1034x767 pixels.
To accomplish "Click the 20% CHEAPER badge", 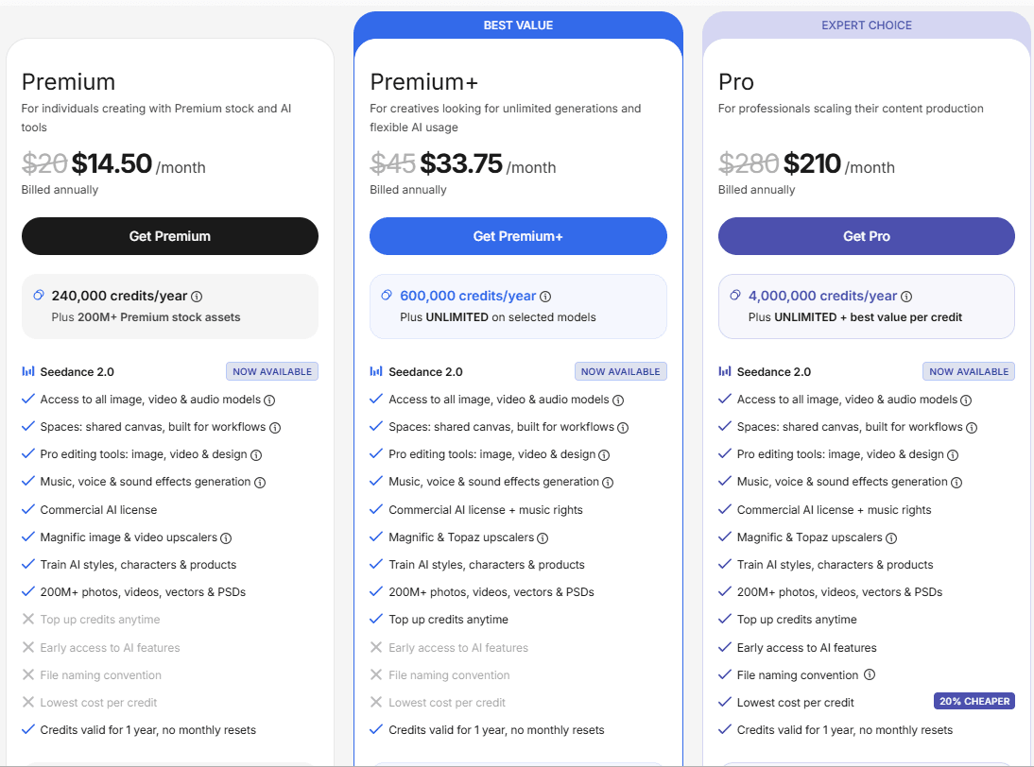I will 974,702.
